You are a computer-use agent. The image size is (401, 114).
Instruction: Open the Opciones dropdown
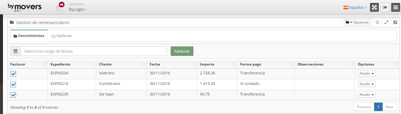[x=357, y=22]
